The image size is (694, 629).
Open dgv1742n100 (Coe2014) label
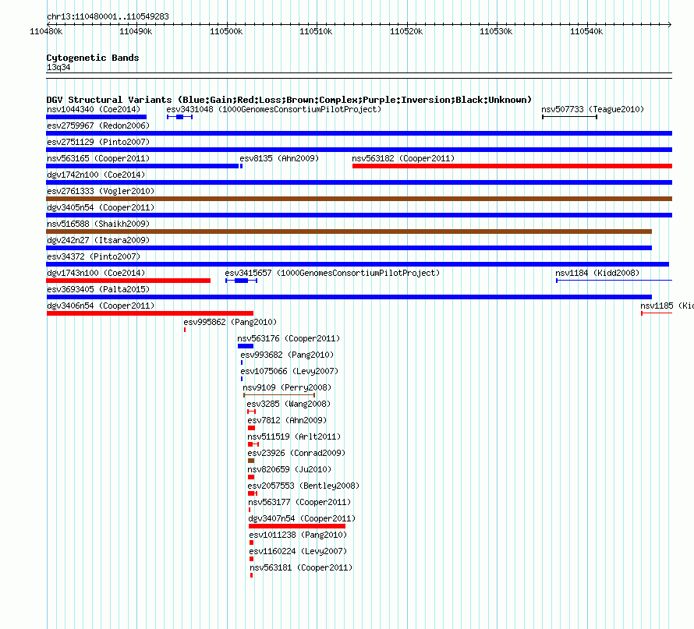click(x=96, y=175)
